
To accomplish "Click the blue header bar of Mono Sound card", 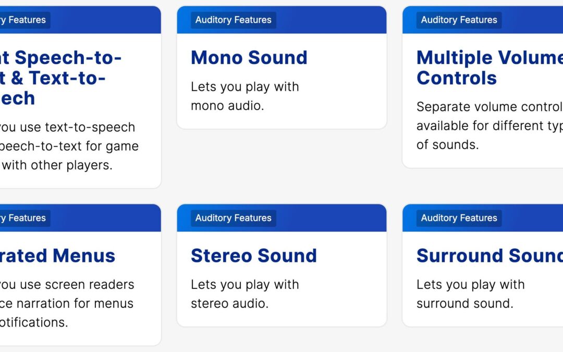I will pyautogui.click(x=282, y=20).
